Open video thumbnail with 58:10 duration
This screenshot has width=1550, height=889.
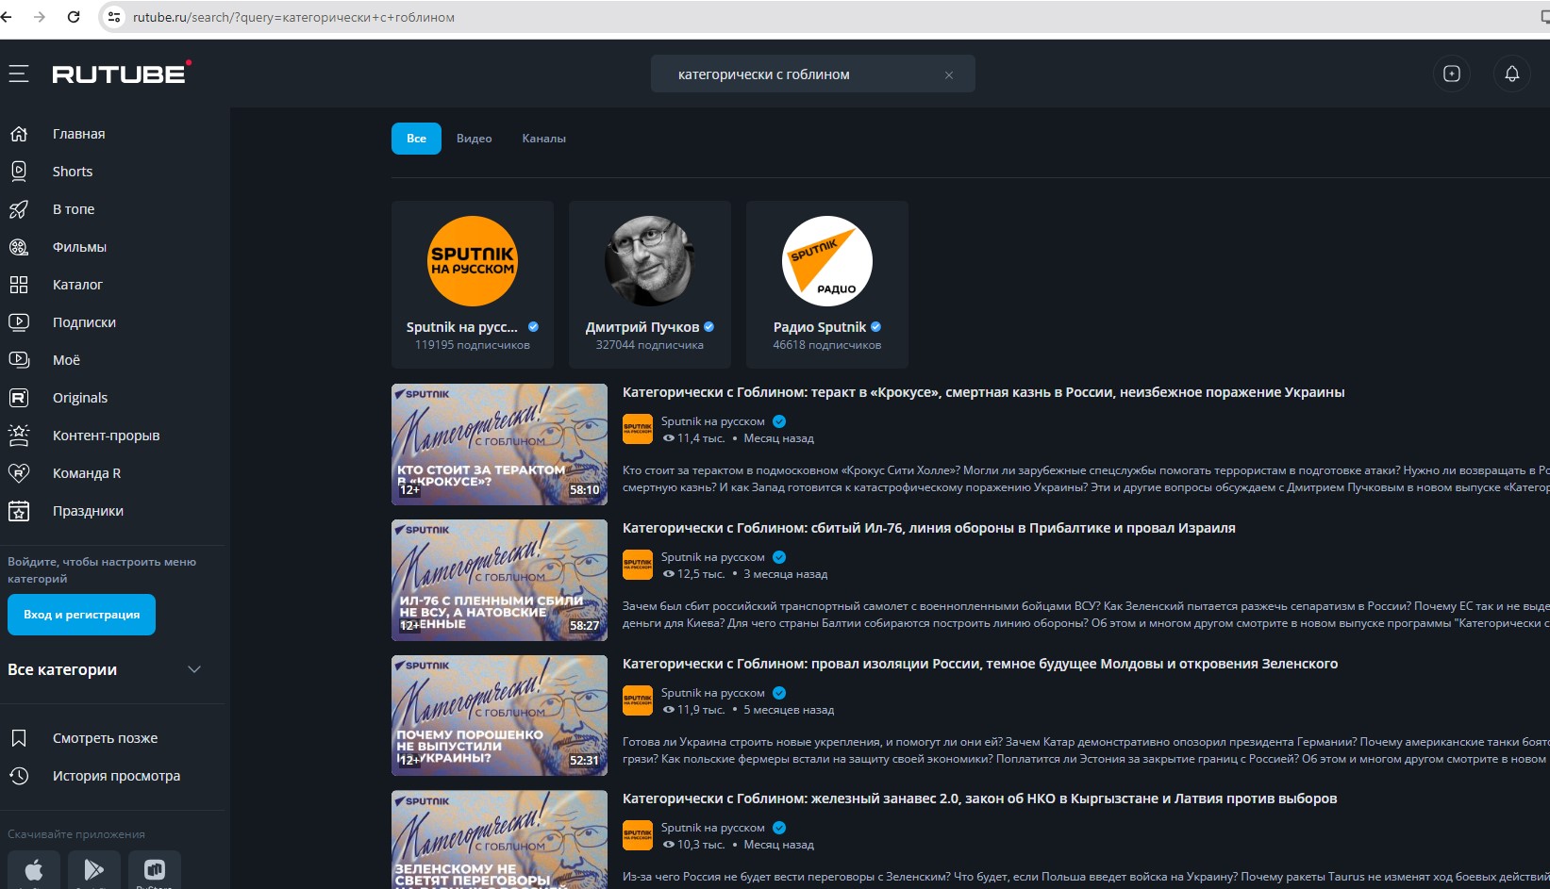(499, 444)
